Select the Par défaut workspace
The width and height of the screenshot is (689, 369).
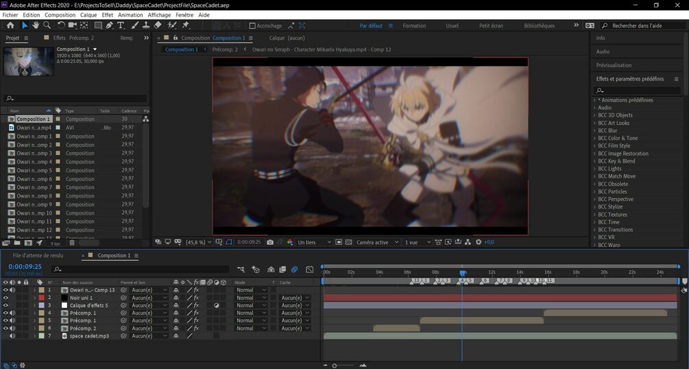coord(371,26)
